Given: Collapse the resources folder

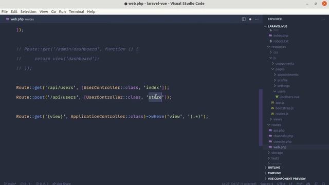Looking at the screenshot, I should coord(268,47).
